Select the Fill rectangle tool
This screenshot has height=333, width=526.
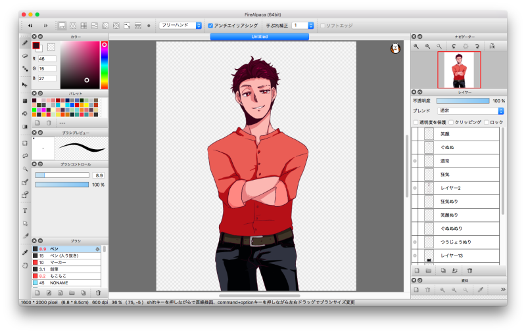click(25, 101)
